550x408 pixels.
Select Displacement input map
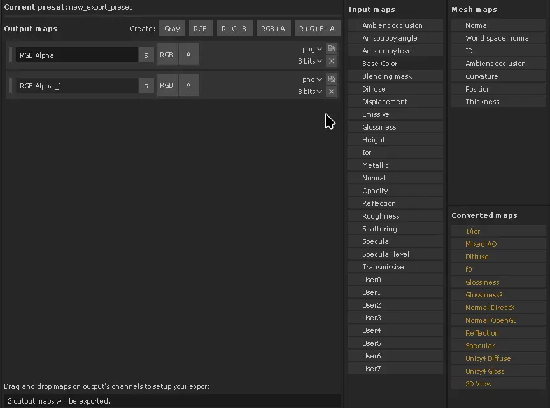(395, 102)
